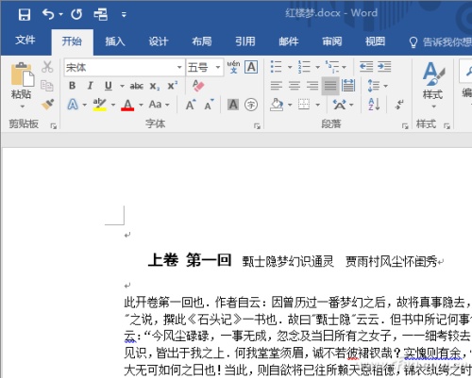
Task: Apply distributed alignment
Action: (348, 86)
